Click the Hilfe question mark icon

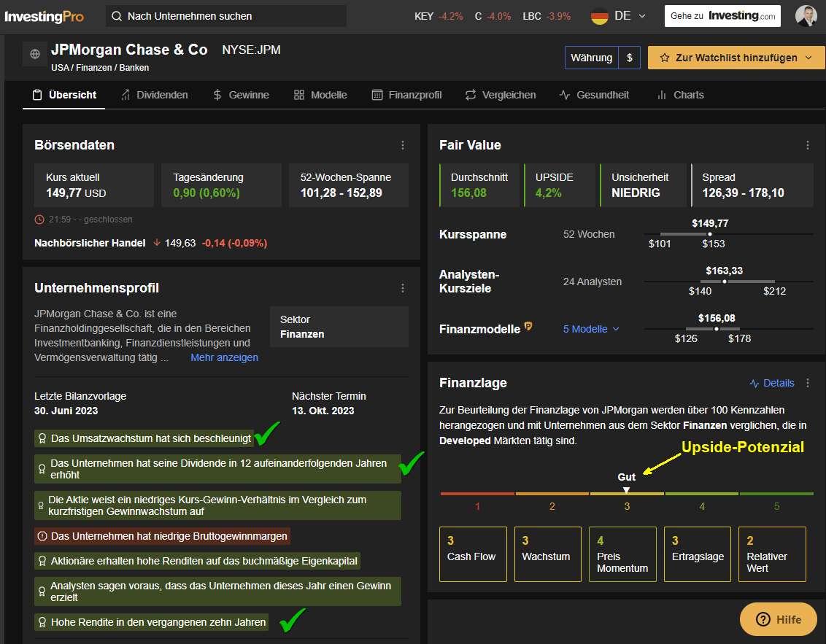point(763,619)
